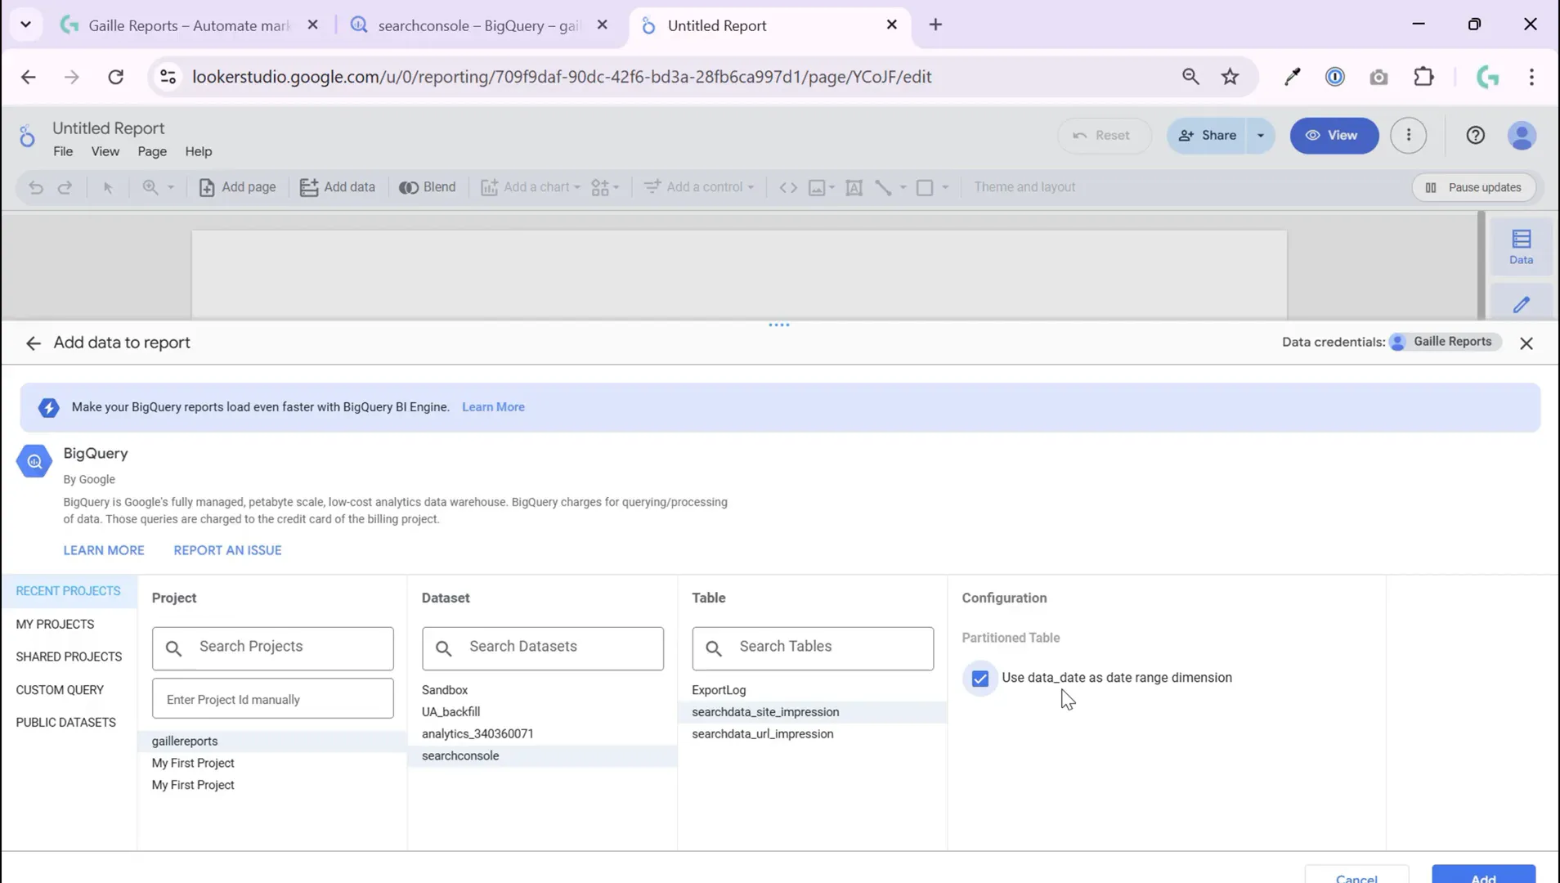Viewport: 1560px width, 883px height.
Task: Select the text box tool icon
Action: [x=854, y=187]
